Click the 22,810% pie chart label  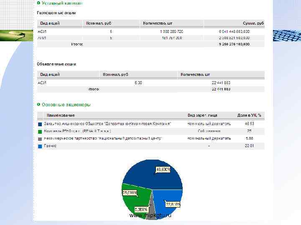[173, 205]
